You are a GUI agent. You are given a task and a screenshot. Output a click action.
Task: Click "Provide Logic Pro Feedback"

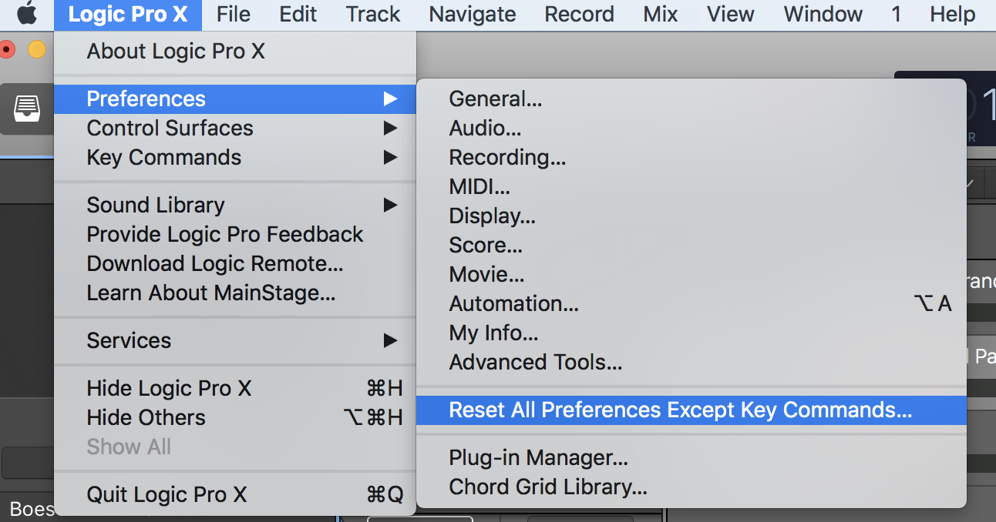coord(224,234)
